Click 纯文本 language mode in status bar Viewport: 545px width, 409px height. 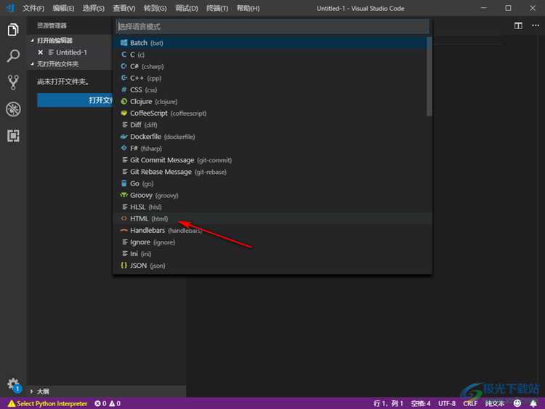495,403
